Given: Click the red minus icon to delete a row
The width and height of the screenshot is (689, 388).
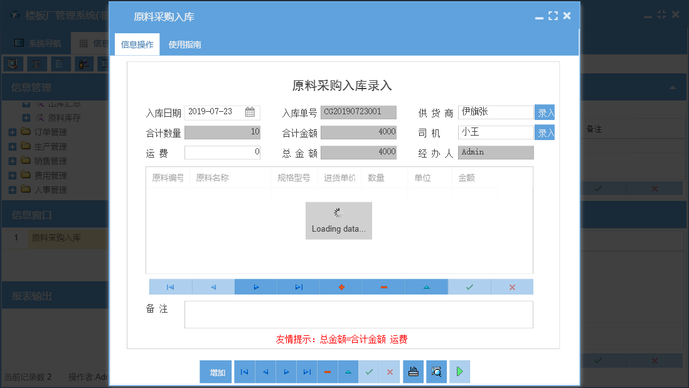Looking at the screenshot, I should [x=383, y=286].
